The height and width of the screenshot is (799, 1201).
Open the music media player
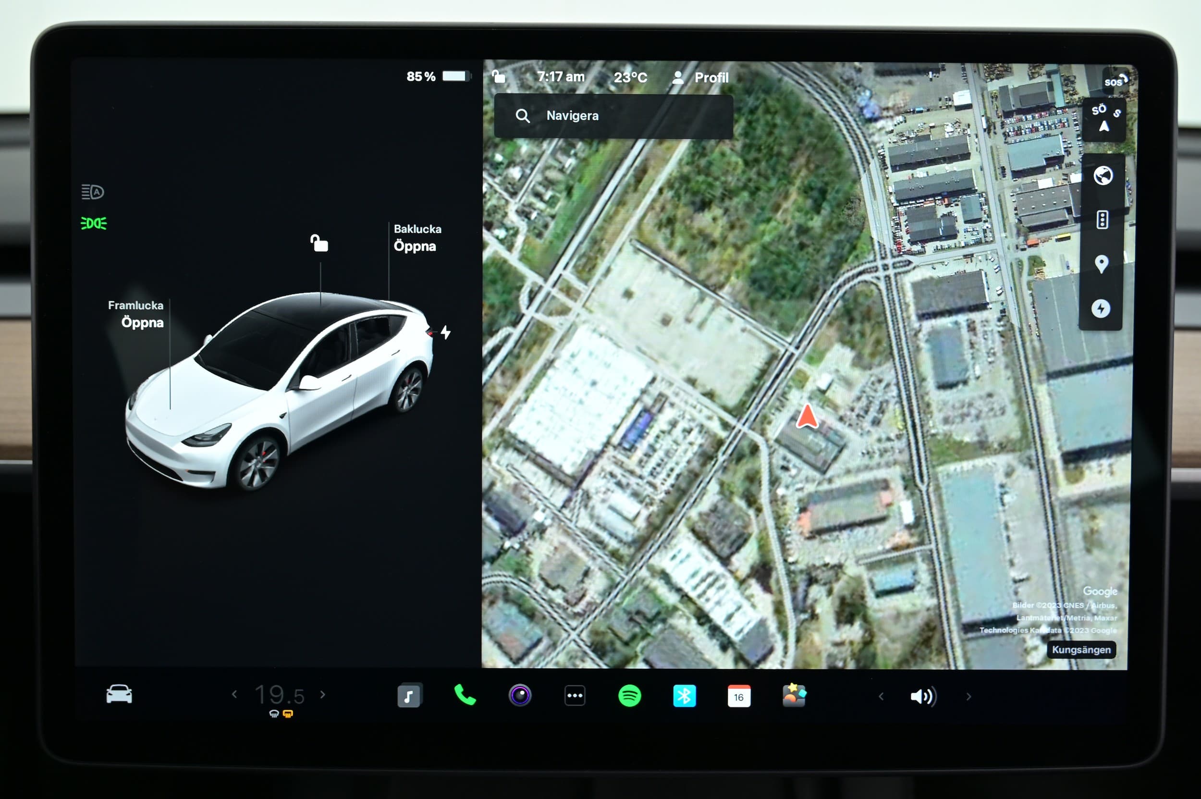pyautogui.click(x=409, y=696)
